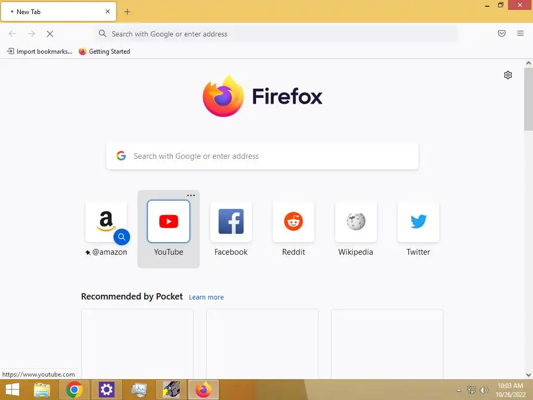Click the Google logo in search box
This screenshot has height=400, width=533.
[x=121, y=156]
